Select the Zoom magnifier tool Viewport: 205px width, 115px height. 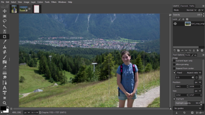[4, 103]
